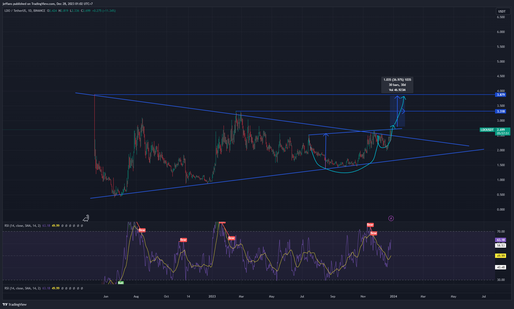Click the purple lightning bolt event icon
The height and width of the screenshot is (309, 514).
click(x=391, y=218)
